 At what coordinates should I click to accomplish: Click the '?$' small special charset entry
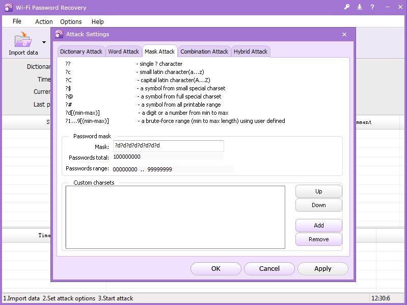[x=68, y=88]
